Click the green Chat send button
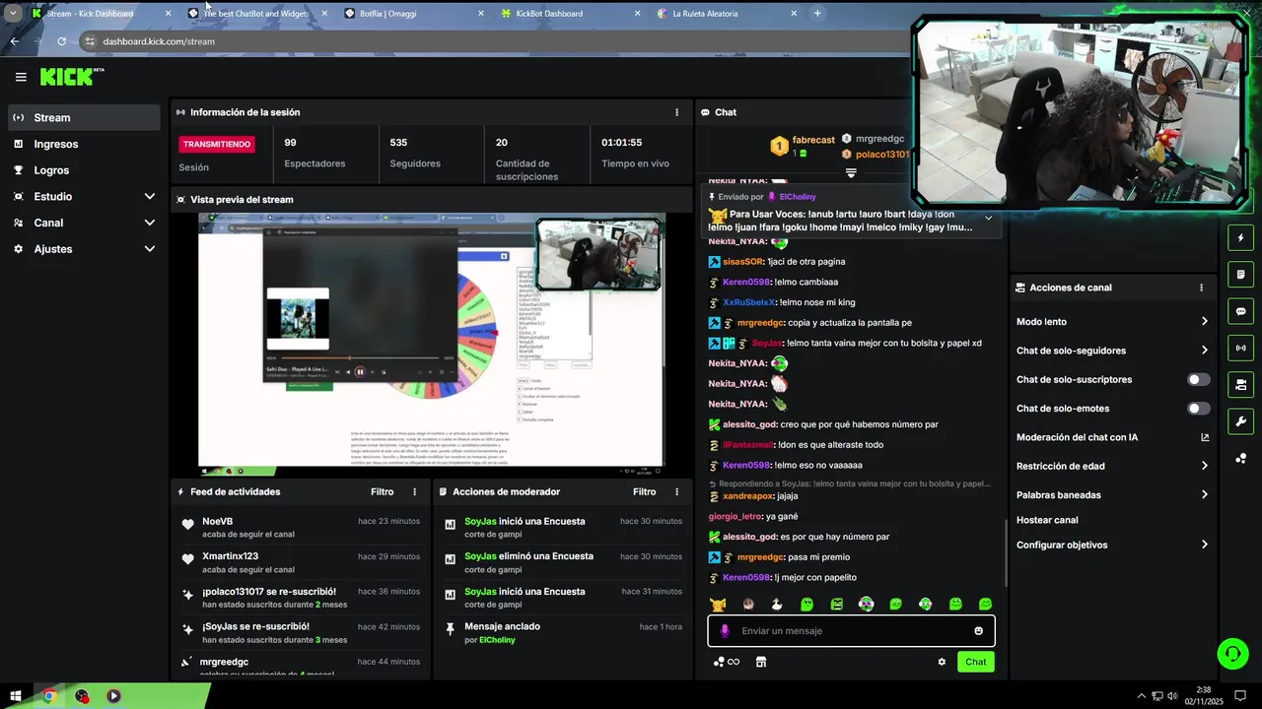Viewport: 1262px width, 709px height. coord(975,662)
